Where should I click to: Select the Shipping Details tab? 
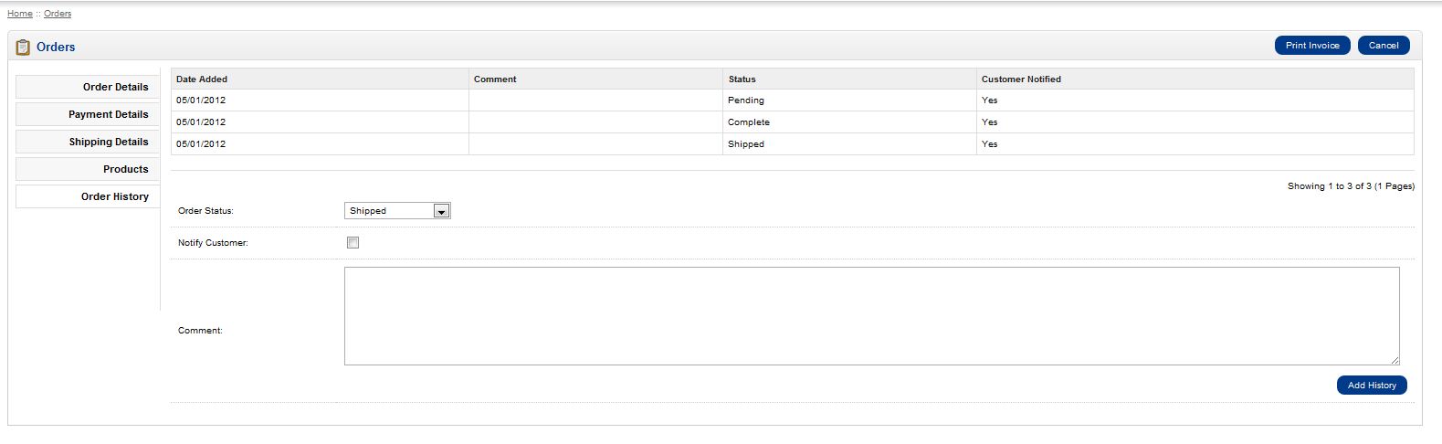(x=88, y=142)
